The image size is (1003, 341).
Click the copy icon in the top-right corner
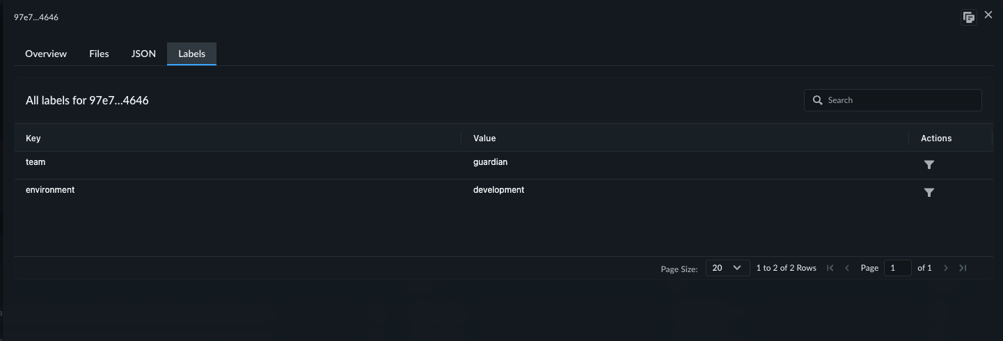(x=968, y=17)
